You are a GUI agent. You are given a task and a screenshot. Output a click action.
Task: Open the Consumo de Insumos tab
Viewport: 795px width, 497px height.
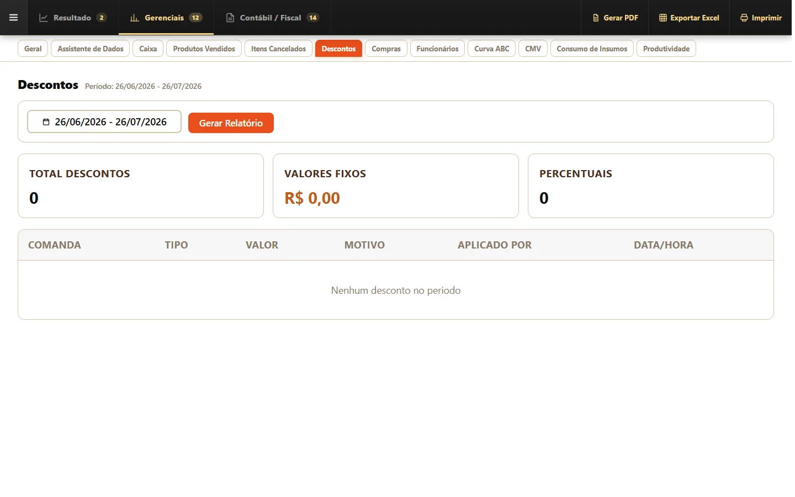[x=592, y=49]
